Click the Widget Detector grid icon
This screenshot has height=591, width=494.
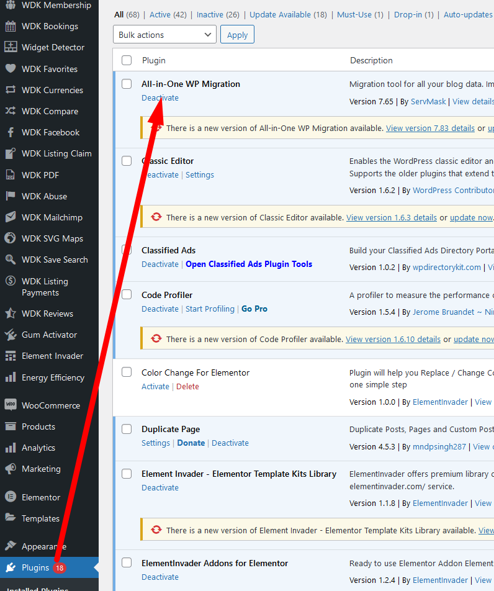click(x=11, y=47)
